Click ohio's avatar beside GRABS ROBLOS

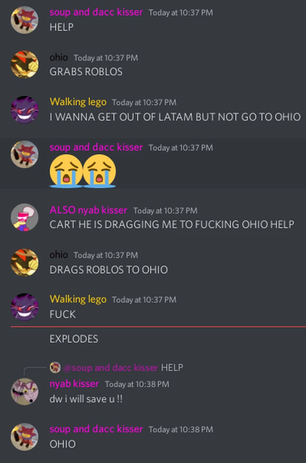24,65
